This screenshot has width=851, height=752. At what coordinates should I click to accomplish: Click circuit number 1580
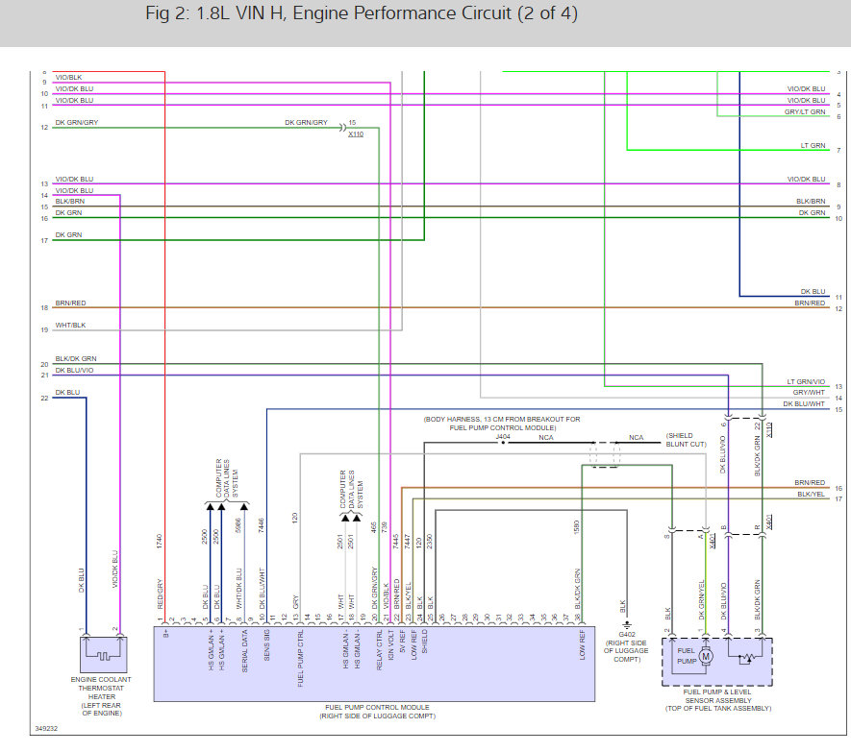(x=576, y=527)
